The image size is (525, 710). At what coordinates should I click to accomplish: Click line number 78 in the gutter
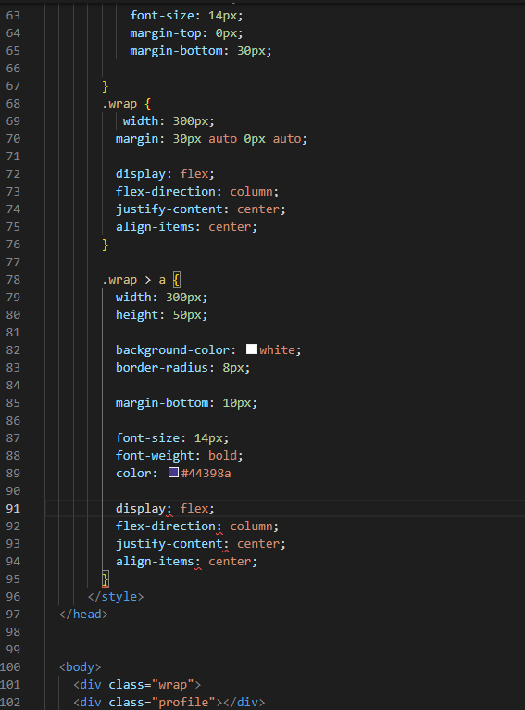[x=13, y=279]
